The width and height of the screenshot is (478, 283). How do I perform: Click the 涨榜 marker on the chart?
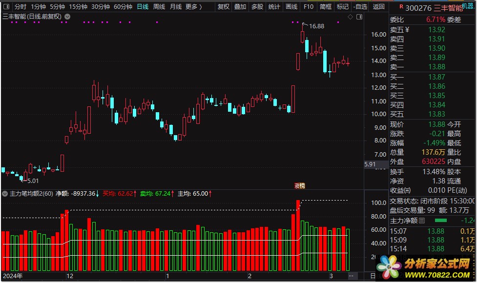tap(300, 186)
